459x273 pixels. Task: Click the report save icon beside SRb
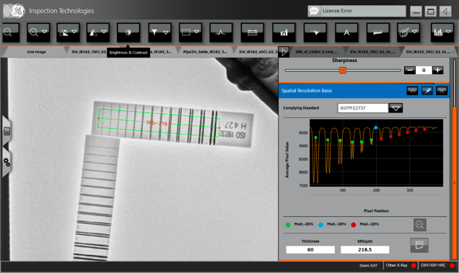click(419, 245)
